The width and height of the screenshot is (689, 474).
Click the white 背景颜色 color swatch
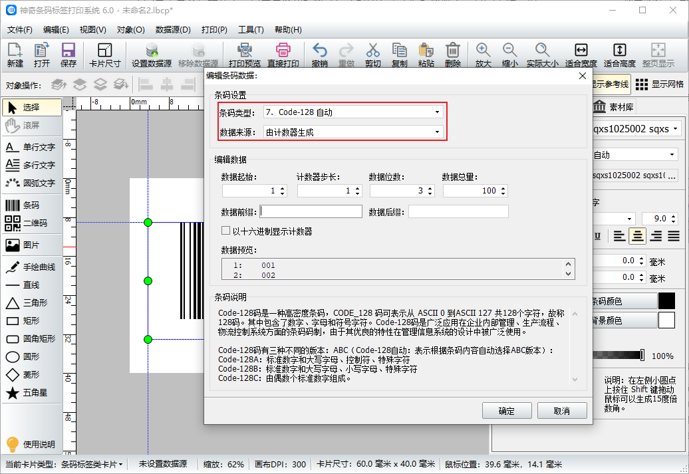click(666, 320)
